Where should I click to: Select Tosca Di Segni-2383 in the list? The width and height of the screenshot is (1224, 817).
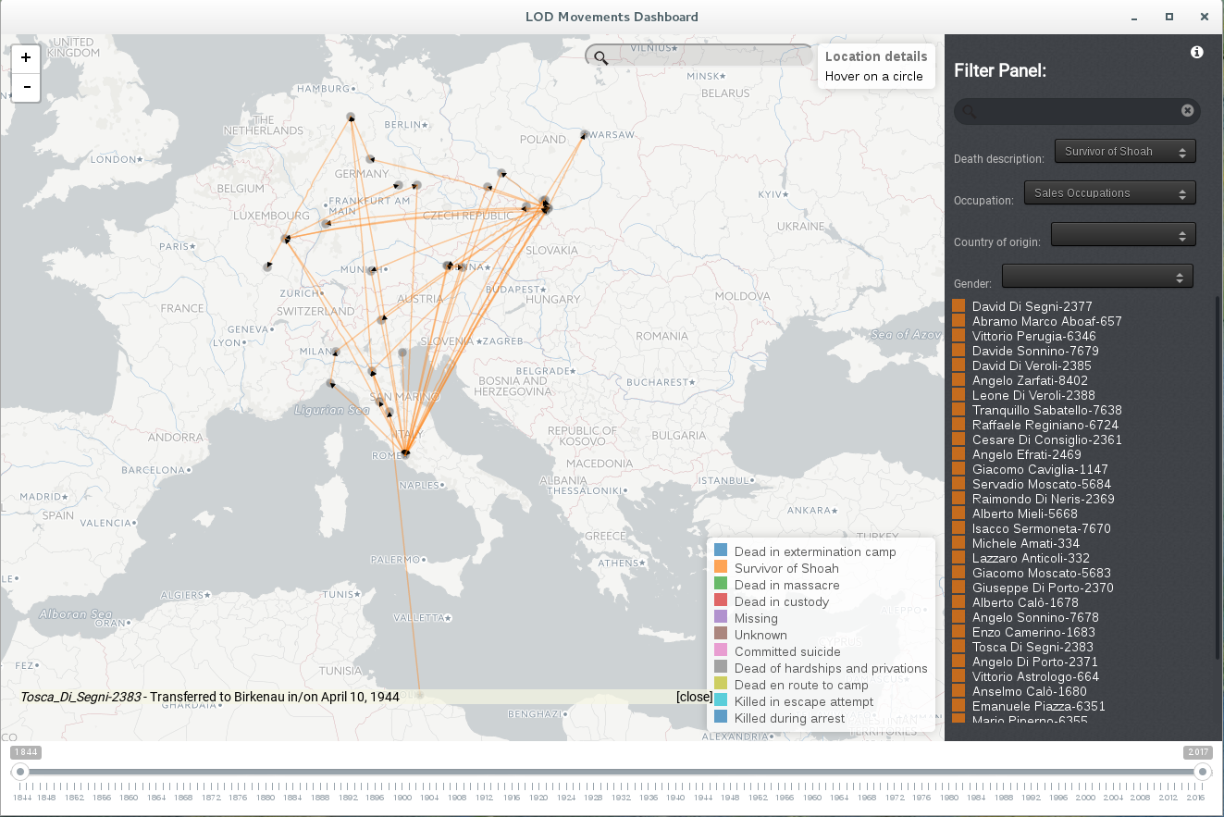point(1032,647)
